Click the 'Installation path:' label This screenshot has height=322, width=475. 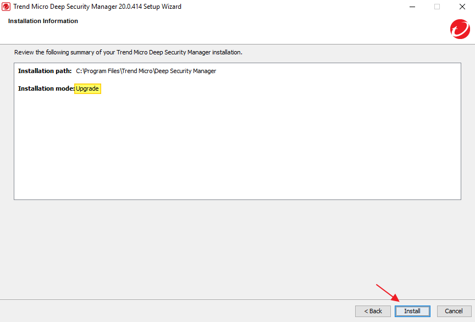[x=45, y=71]
